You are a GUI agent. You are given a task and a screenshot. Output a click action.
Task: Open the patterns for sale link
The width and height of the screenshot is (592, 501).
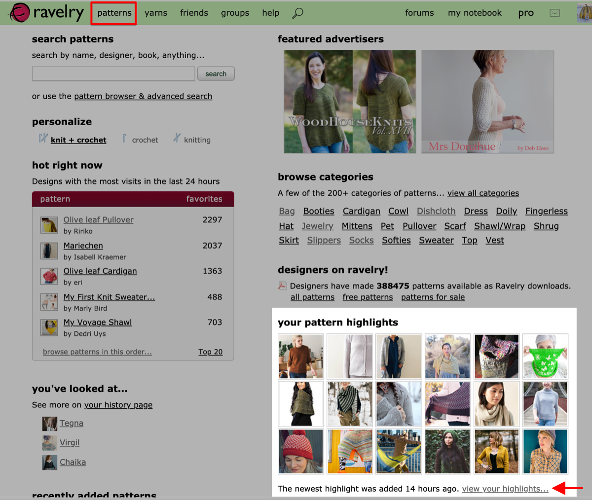click(x=433, y=297)
